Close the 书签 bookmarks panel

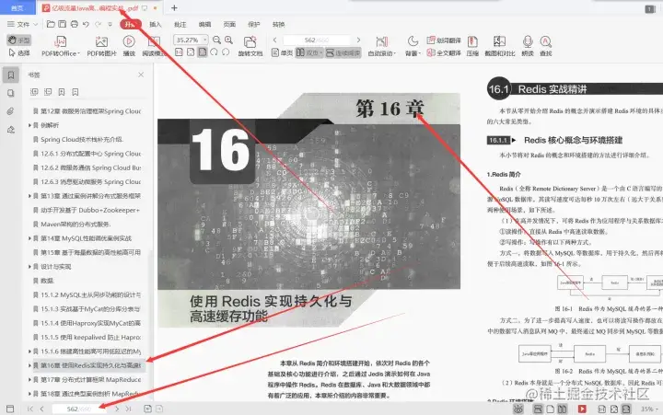click(141, 75)
